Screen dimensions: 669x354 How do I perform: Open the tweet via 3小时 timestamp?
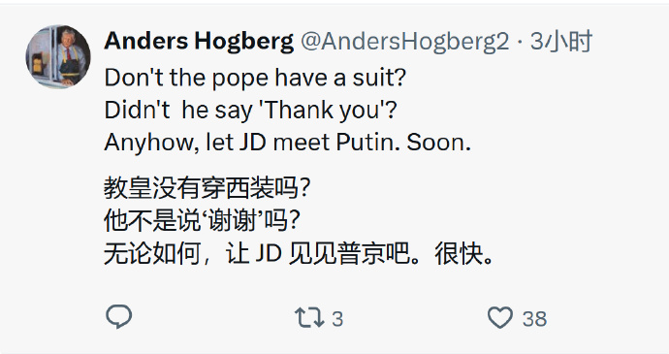point(561,42)
